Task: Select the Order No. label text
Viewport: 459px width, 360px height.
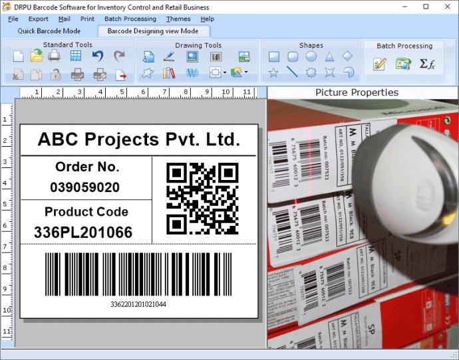Action: 87,167
